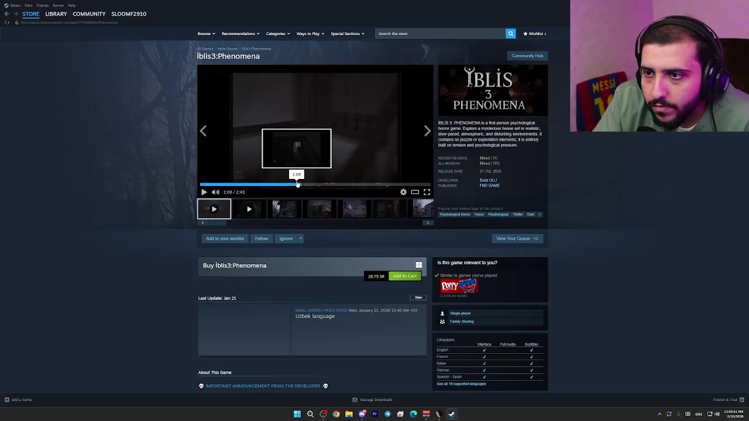Image resolution: width=749 pixels, height=421 pixels.
Task: Open All Games breadcrumb link
Action: tap(205, 49)
